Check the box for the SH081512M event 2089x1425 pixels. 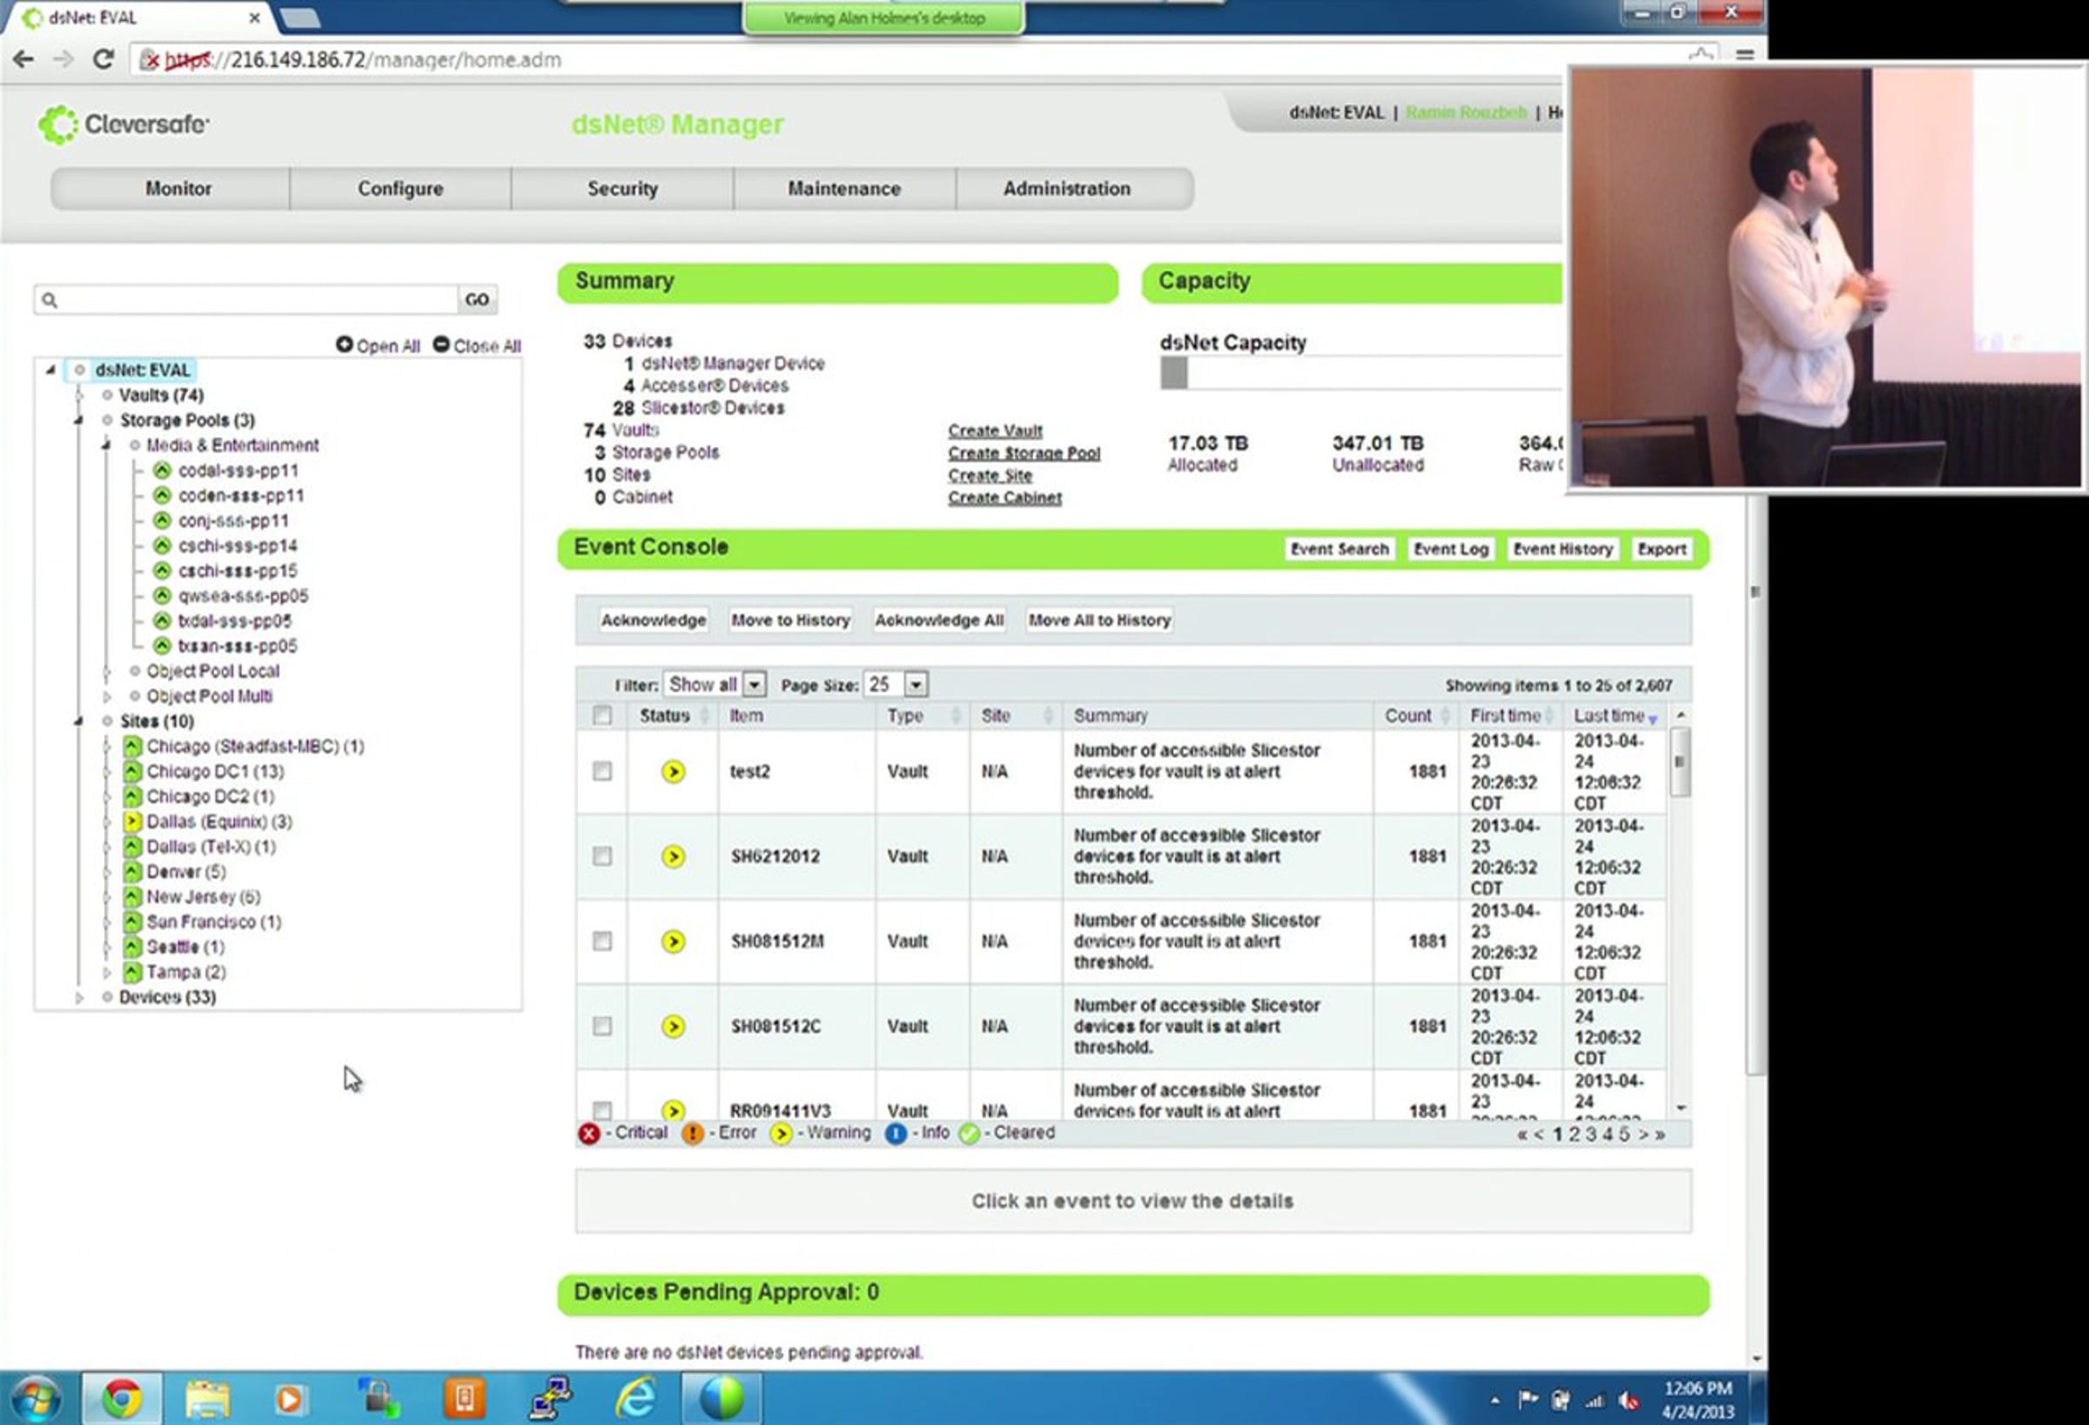click(x=602, y=941)
